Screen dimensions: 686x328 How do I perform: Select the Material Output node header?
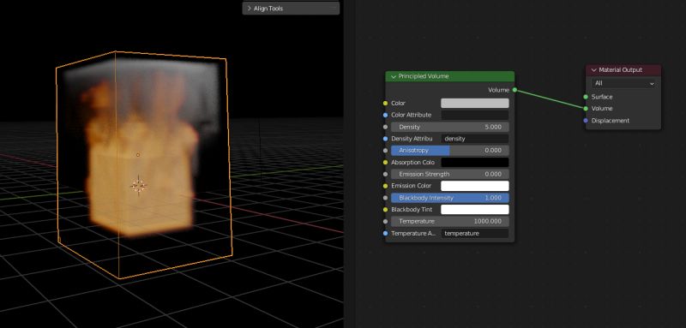pos(623,70)
